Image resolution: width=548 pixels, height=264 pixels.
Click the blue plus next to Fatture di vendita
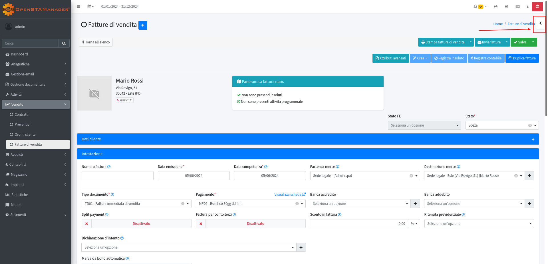point(143,25)
